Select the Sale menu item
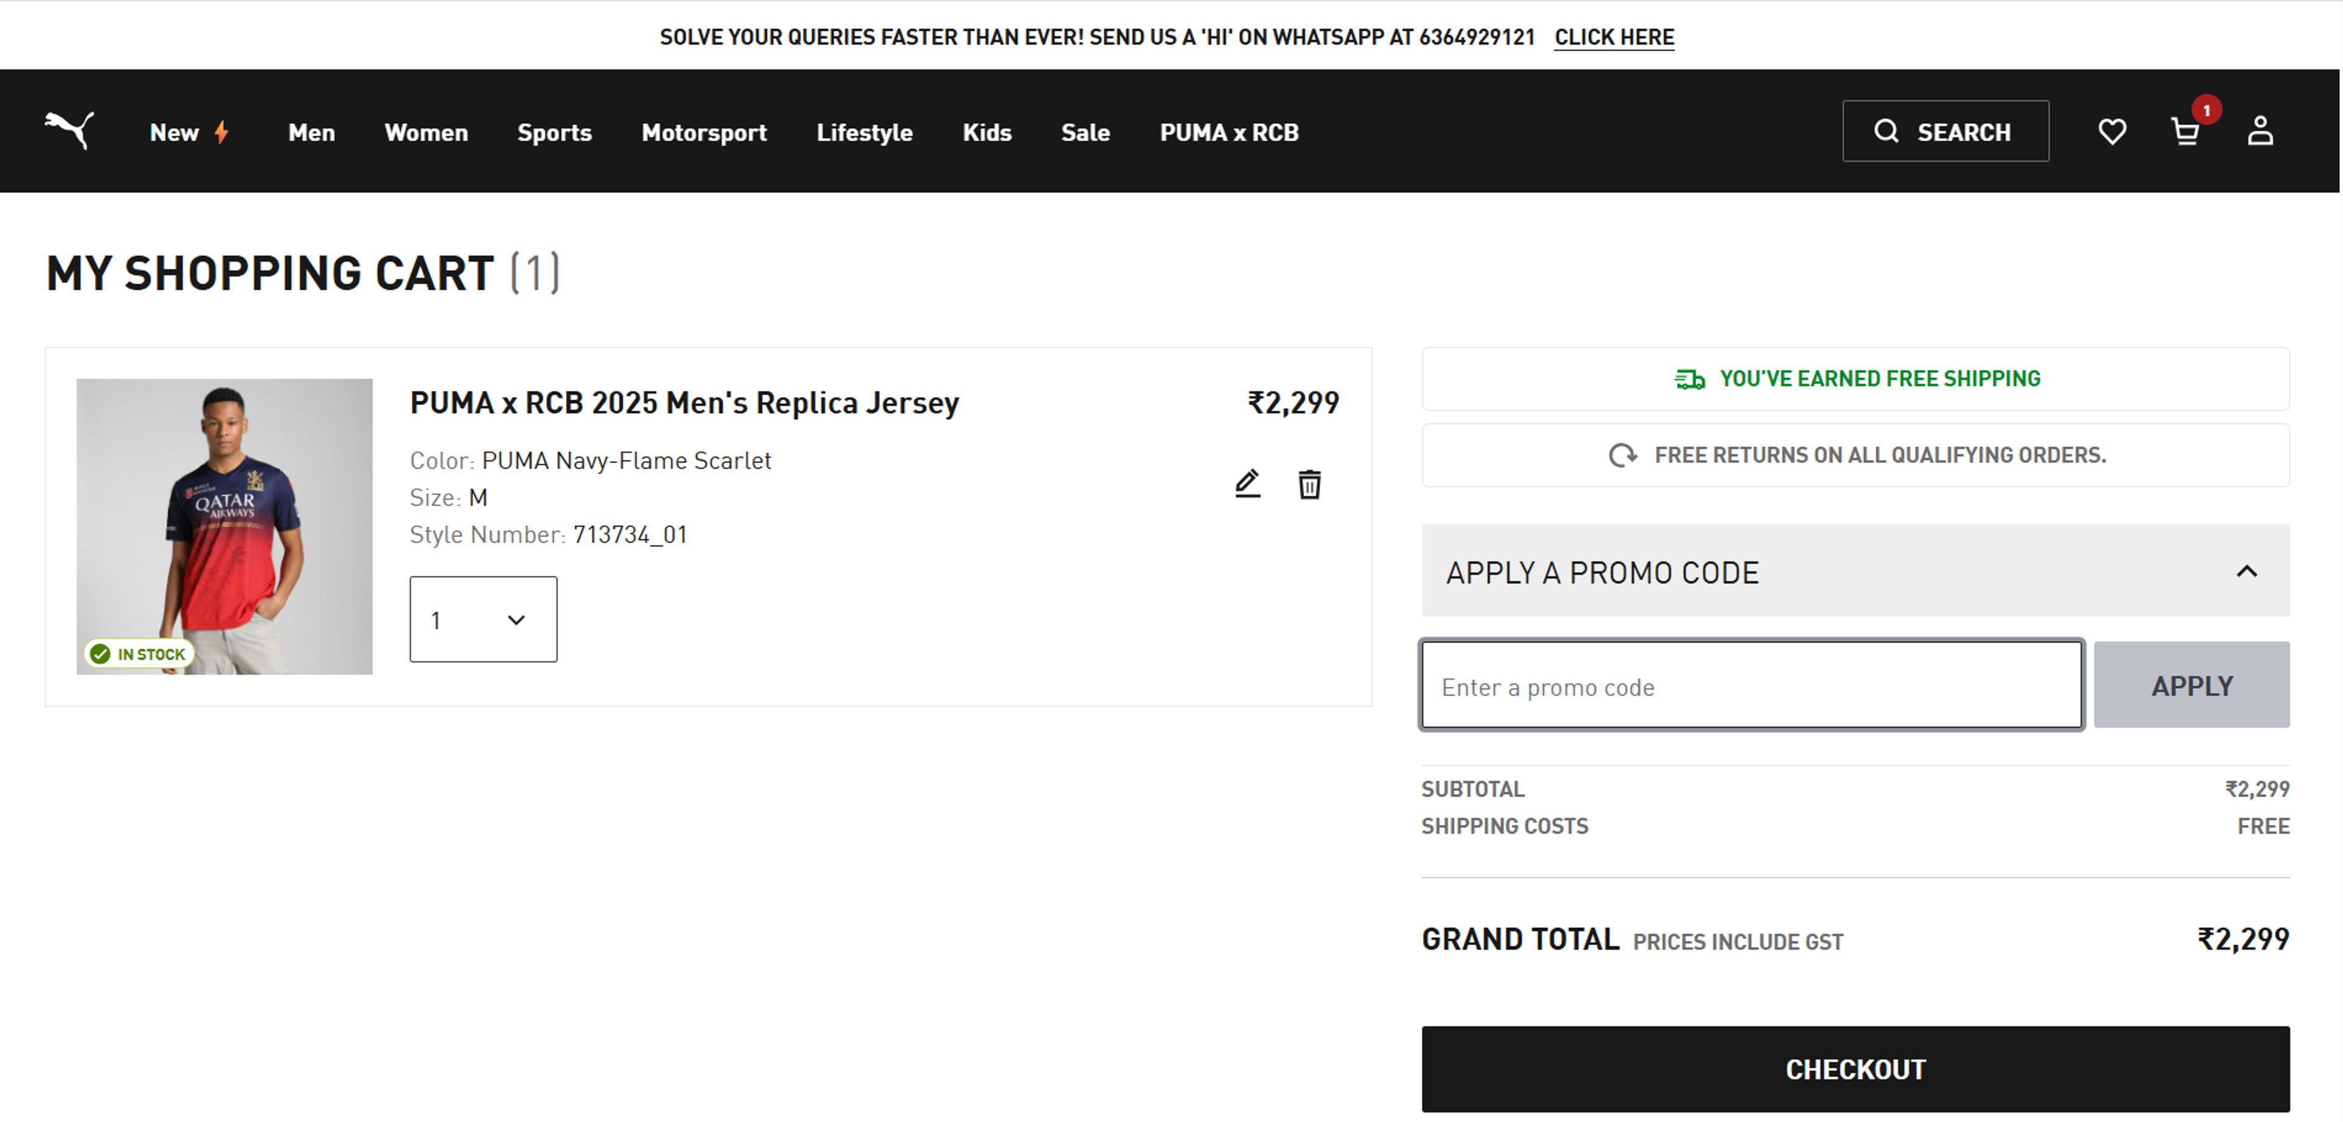This screenshot has height=1122, width=2343. pos(1085,133)
